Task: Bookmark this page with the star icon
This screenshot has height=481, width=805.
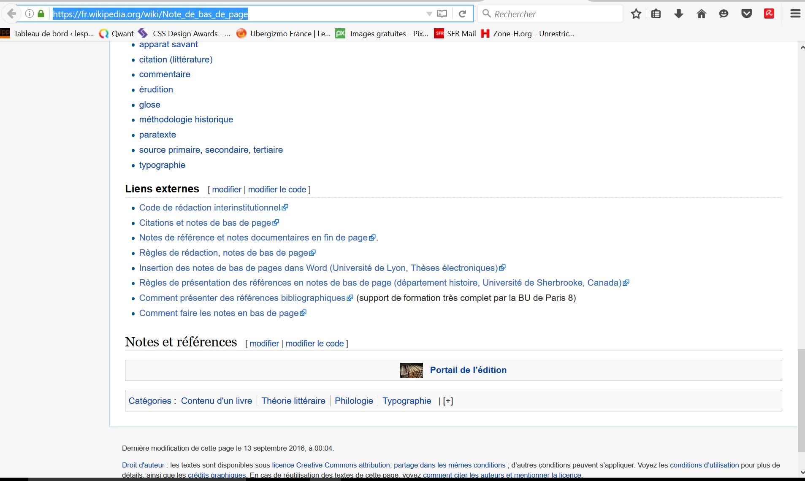Action: pyautogui.click(x=636, y=14)
